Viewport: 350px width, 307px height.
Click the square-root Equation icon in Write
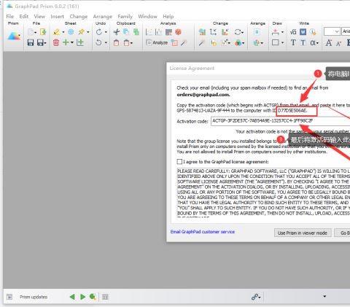click(x=293, y=32)
